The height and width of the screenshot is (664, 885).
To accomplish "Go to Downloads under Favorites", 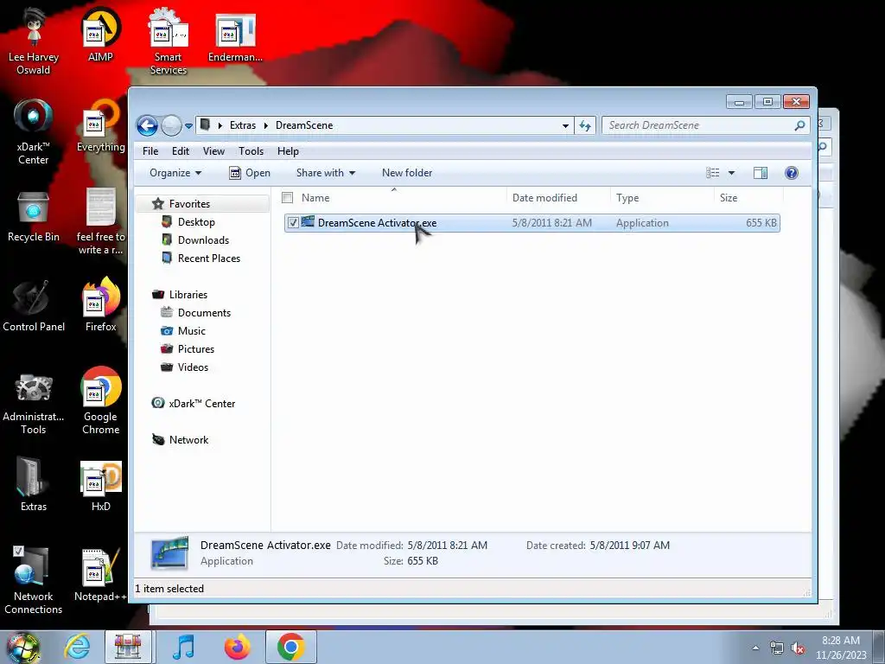I will pos(203,240).
